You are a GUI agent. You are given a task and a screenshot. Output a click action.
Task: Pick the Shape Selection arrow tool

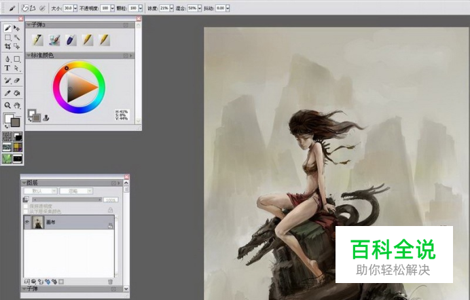[x=17, y=69]
